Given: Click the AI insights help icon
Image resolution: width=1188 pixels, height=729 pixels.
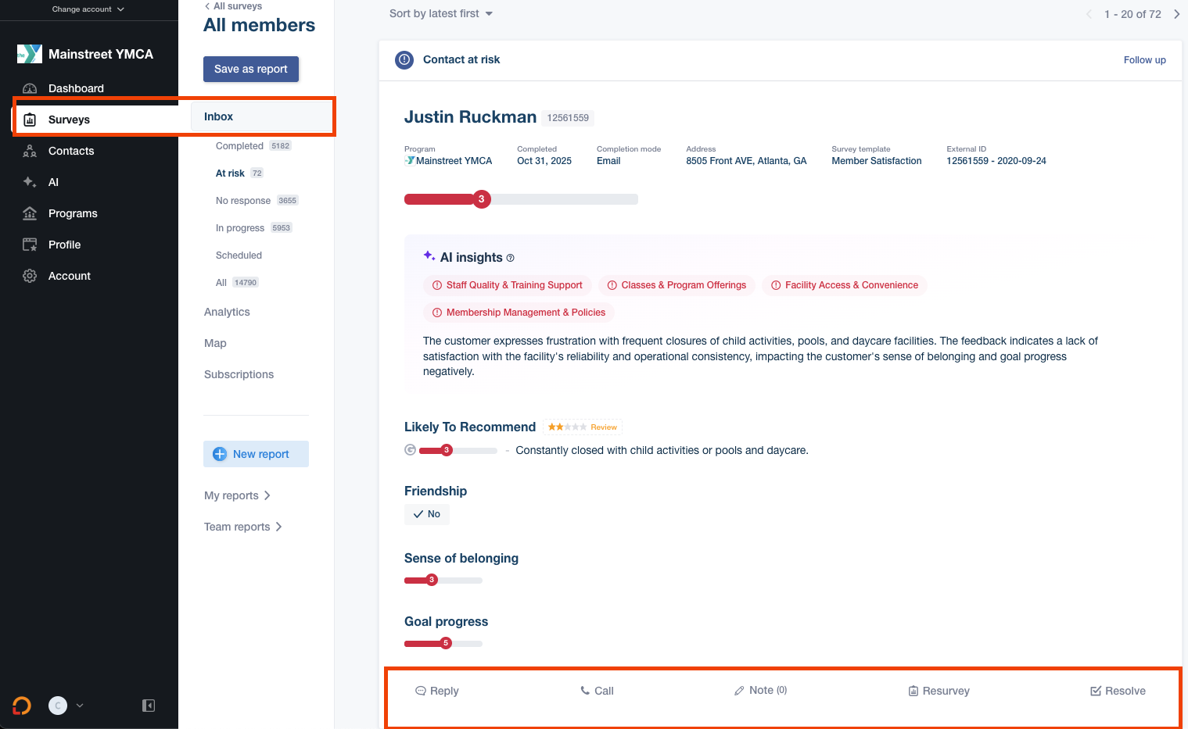Looking at the screenshot, I should pos(511,258).
